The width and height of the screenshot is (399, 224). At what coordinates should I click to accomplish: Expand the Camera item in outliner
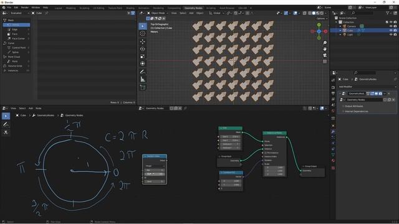click(340, 26)
